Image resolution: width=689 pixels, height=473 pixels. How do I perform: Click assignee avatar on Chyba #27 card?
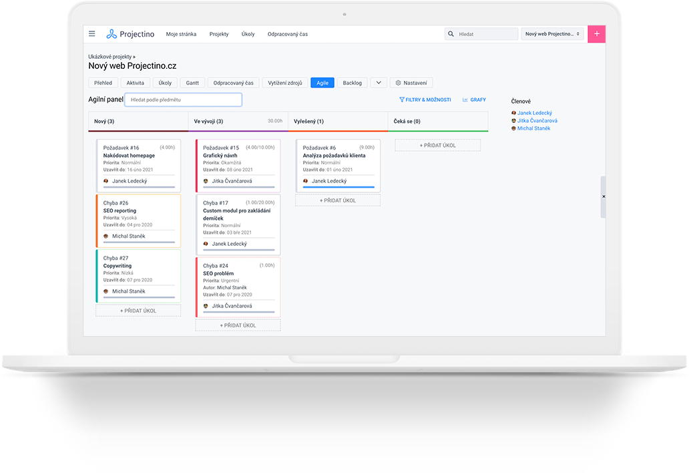[106, 291]
